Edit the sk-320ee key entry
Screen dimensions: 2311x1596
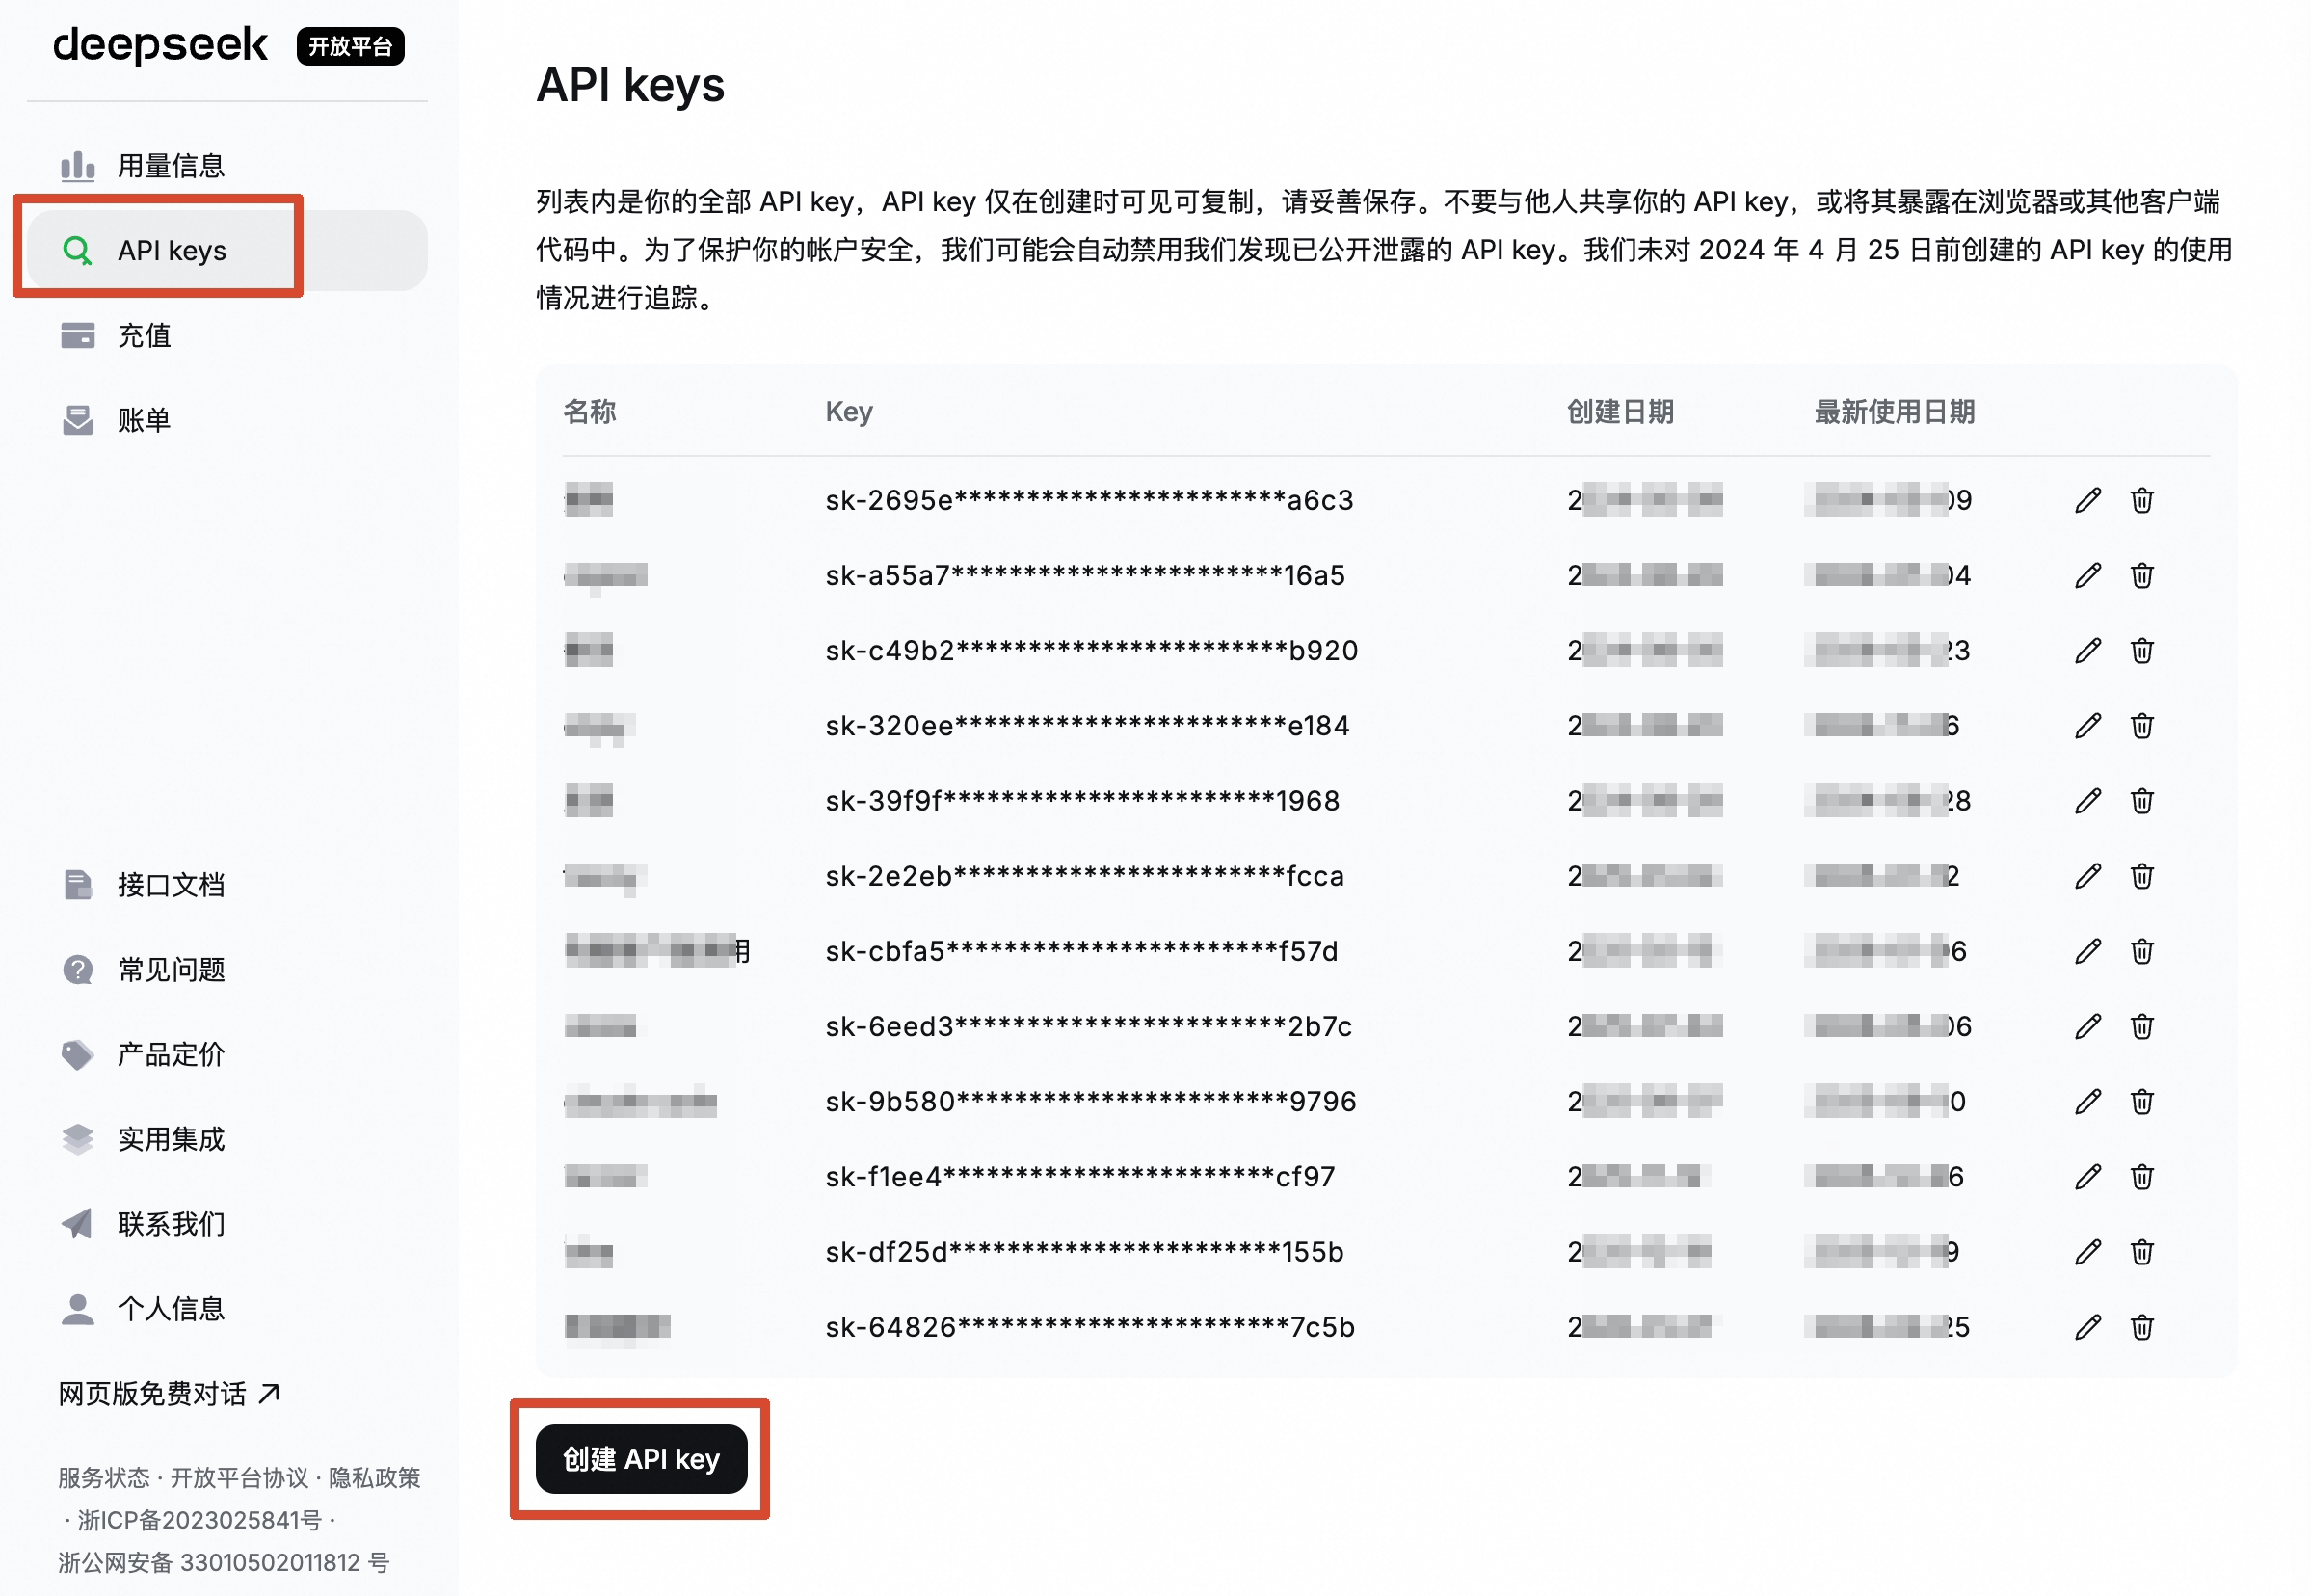click(x=2087, y=725)
